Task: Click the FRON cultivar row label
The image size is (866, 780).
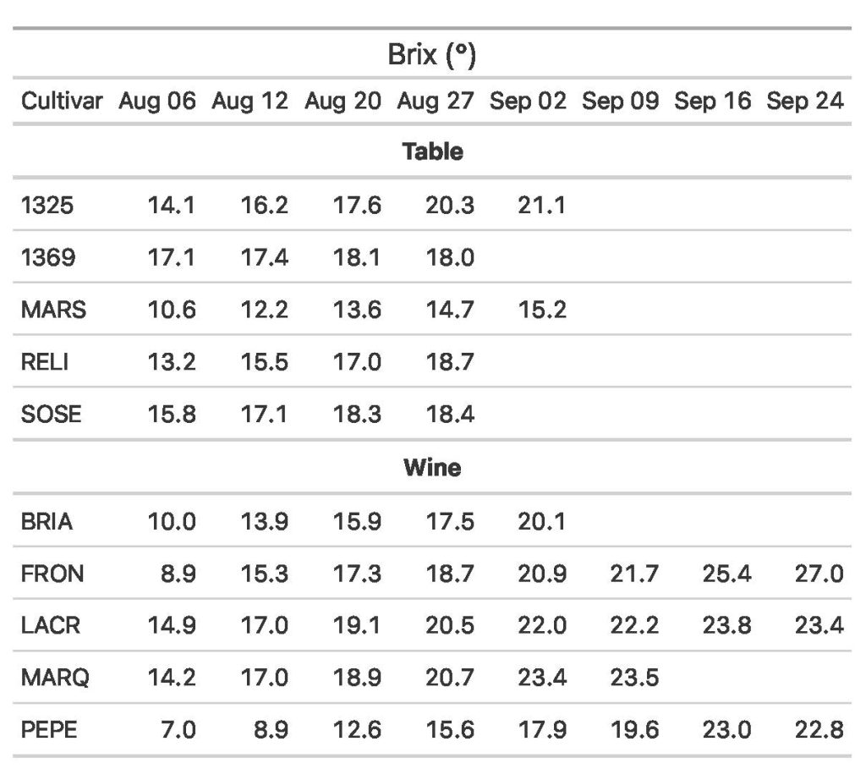Action: coord(52,574)
